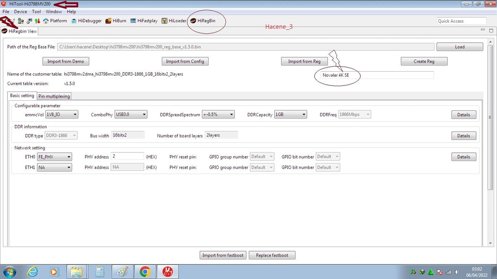Open the DDRFreq 1866Mbps dropdown

[355, 114]
